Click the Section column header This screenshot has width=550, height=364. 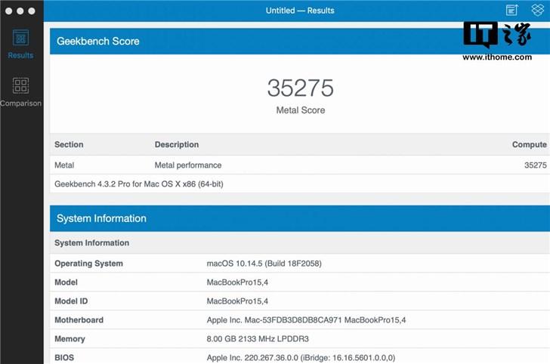(x=69, y=144)
